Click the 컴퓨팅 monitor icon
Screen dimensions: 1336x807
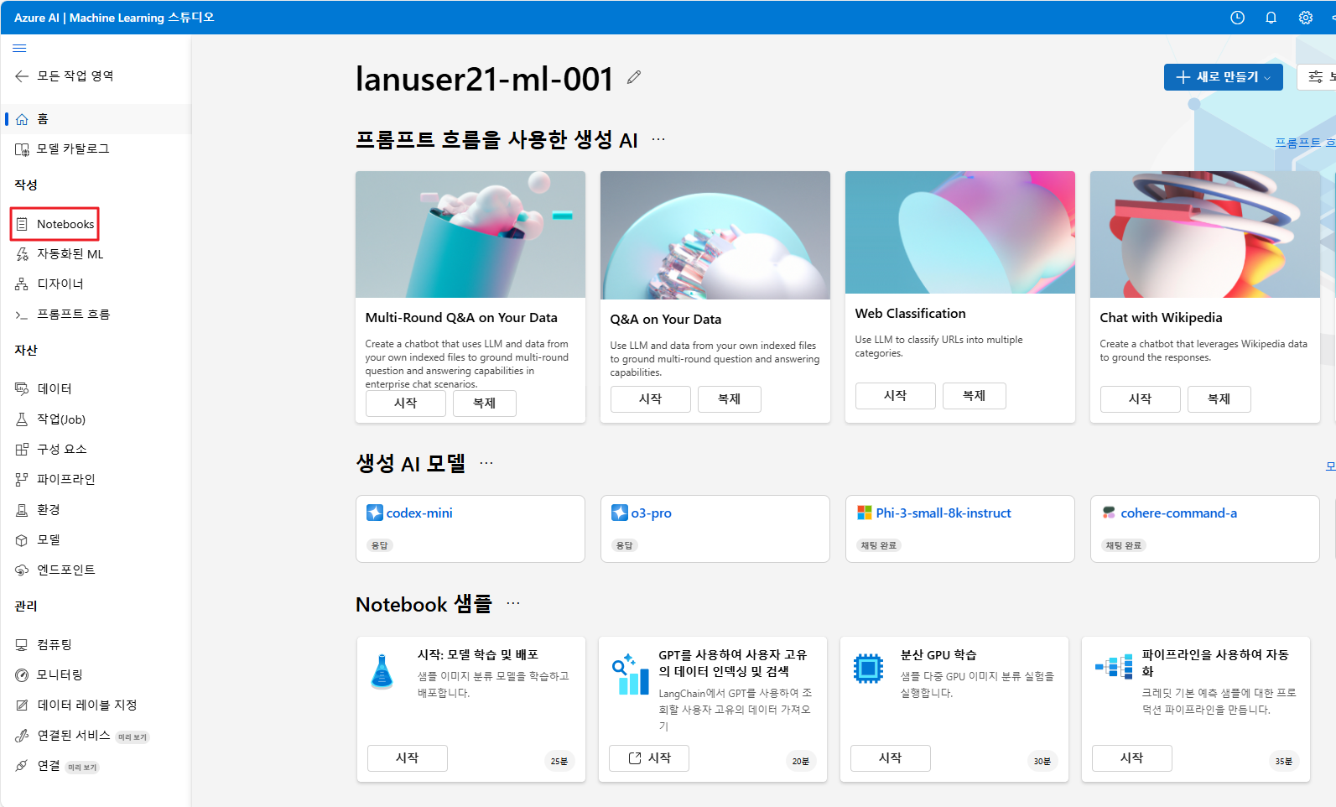click(x=22, y=644)
